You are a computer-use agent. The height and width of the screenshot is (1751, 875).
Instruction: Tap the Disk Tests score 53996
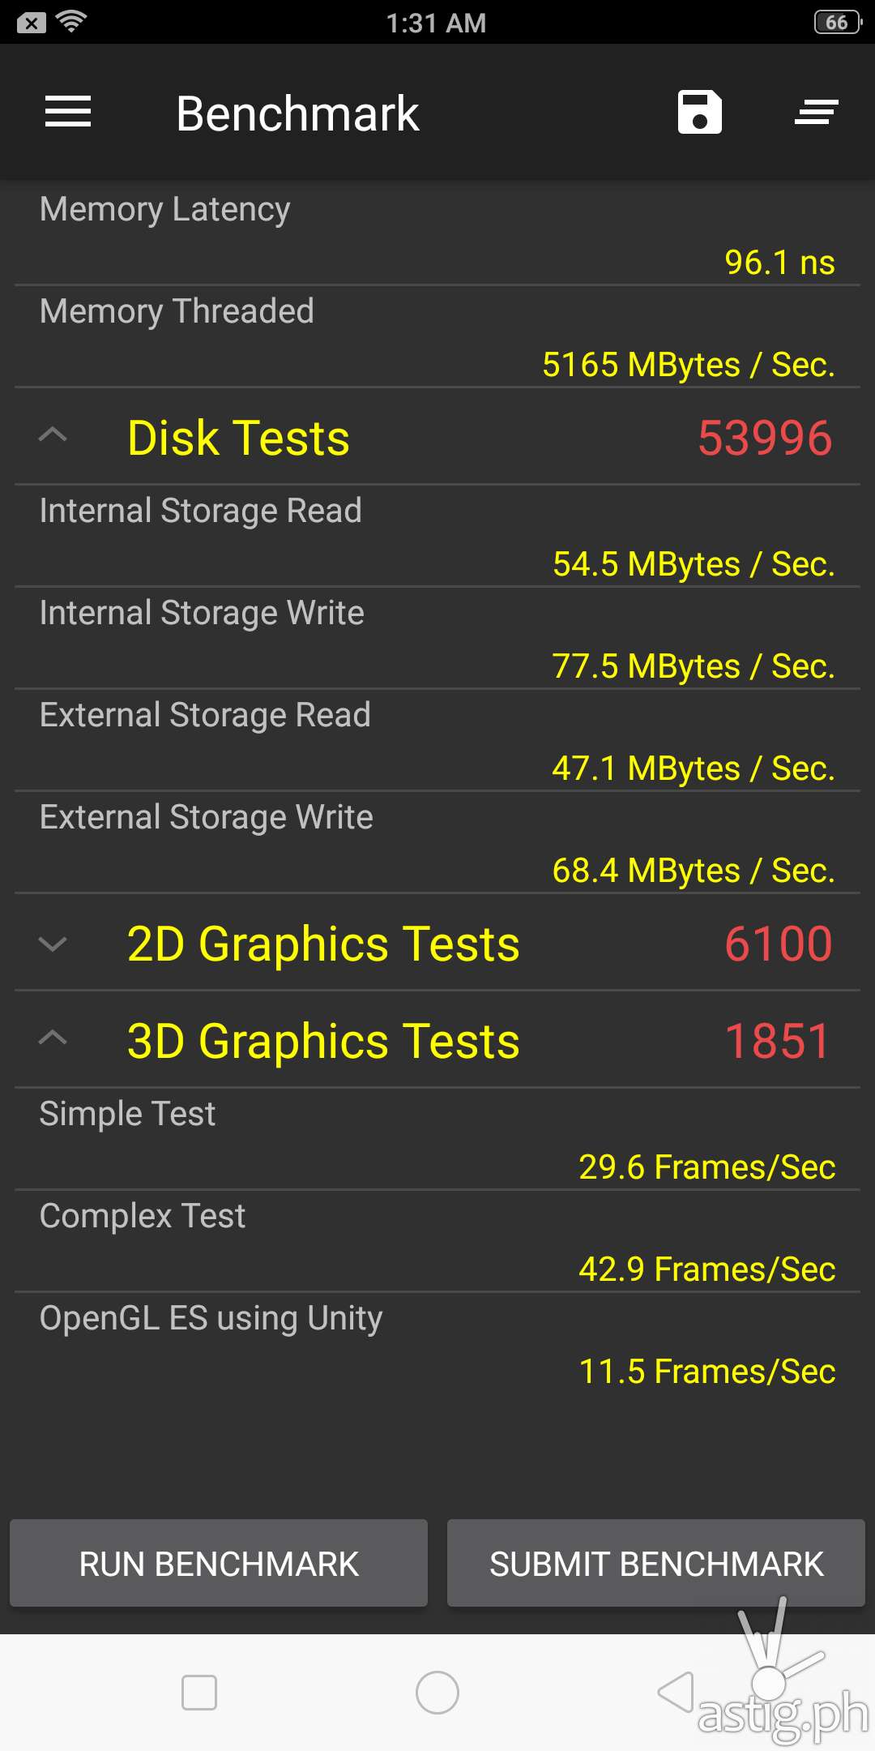coord(765,439)
